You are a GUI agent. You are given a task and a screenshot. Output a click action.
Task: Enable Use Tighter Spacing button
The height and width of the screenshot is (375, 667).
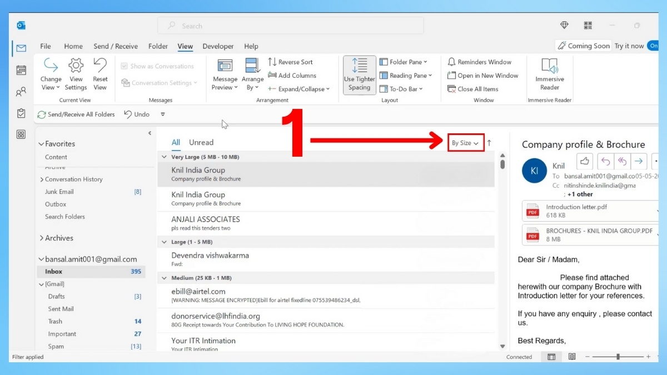tap(359, 75)
